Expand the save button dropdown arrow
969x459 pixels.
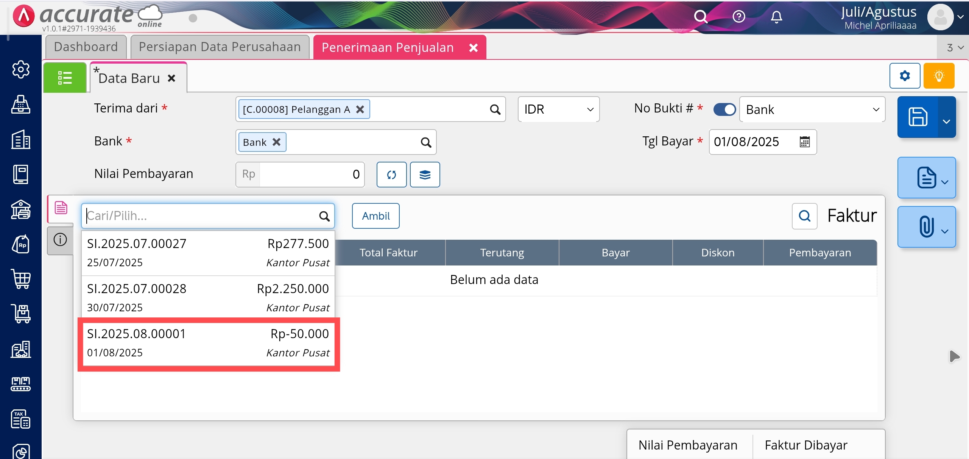click(946, 121)
